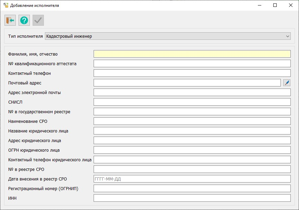Viewport: 299px width, 210px height.
Task: Focus the № квалификационного аттестата field
Action: click(192, 63)
